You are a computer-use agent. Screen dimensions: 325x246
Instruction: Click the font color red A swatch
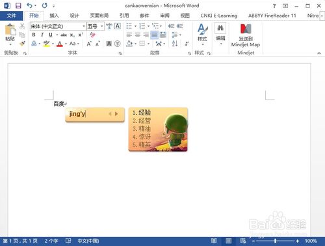pyautogui.click(x=60, y=44)
